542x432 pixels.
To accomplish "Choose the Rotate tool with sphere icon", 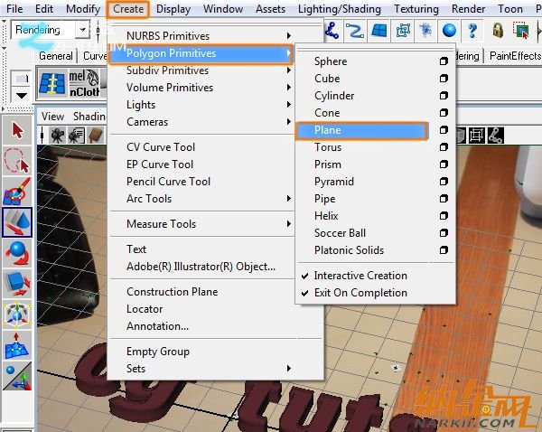I will [17, 253].
